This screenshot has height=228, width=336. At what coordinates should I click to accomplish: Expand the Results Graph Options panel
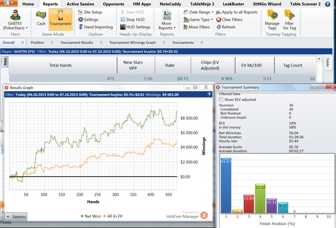[x=16, y=216]
